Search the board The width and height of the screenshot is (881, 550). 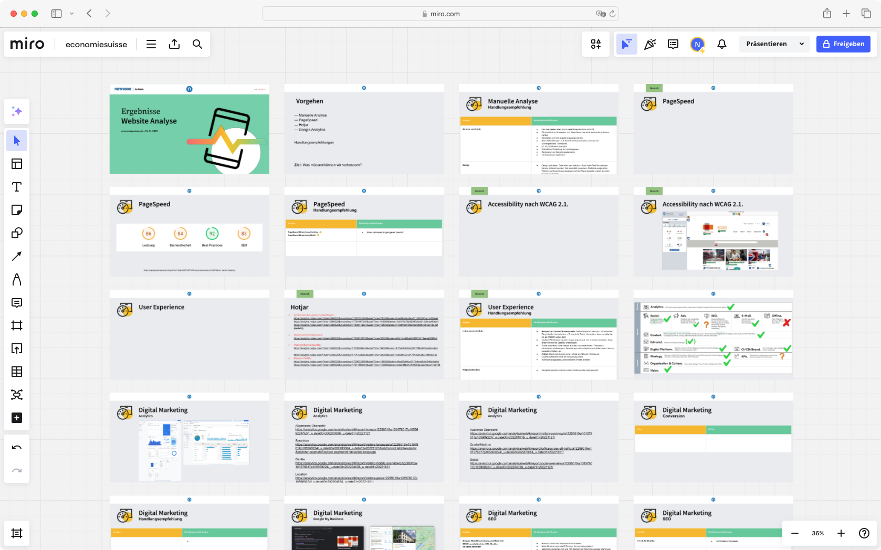coord(197,44)
